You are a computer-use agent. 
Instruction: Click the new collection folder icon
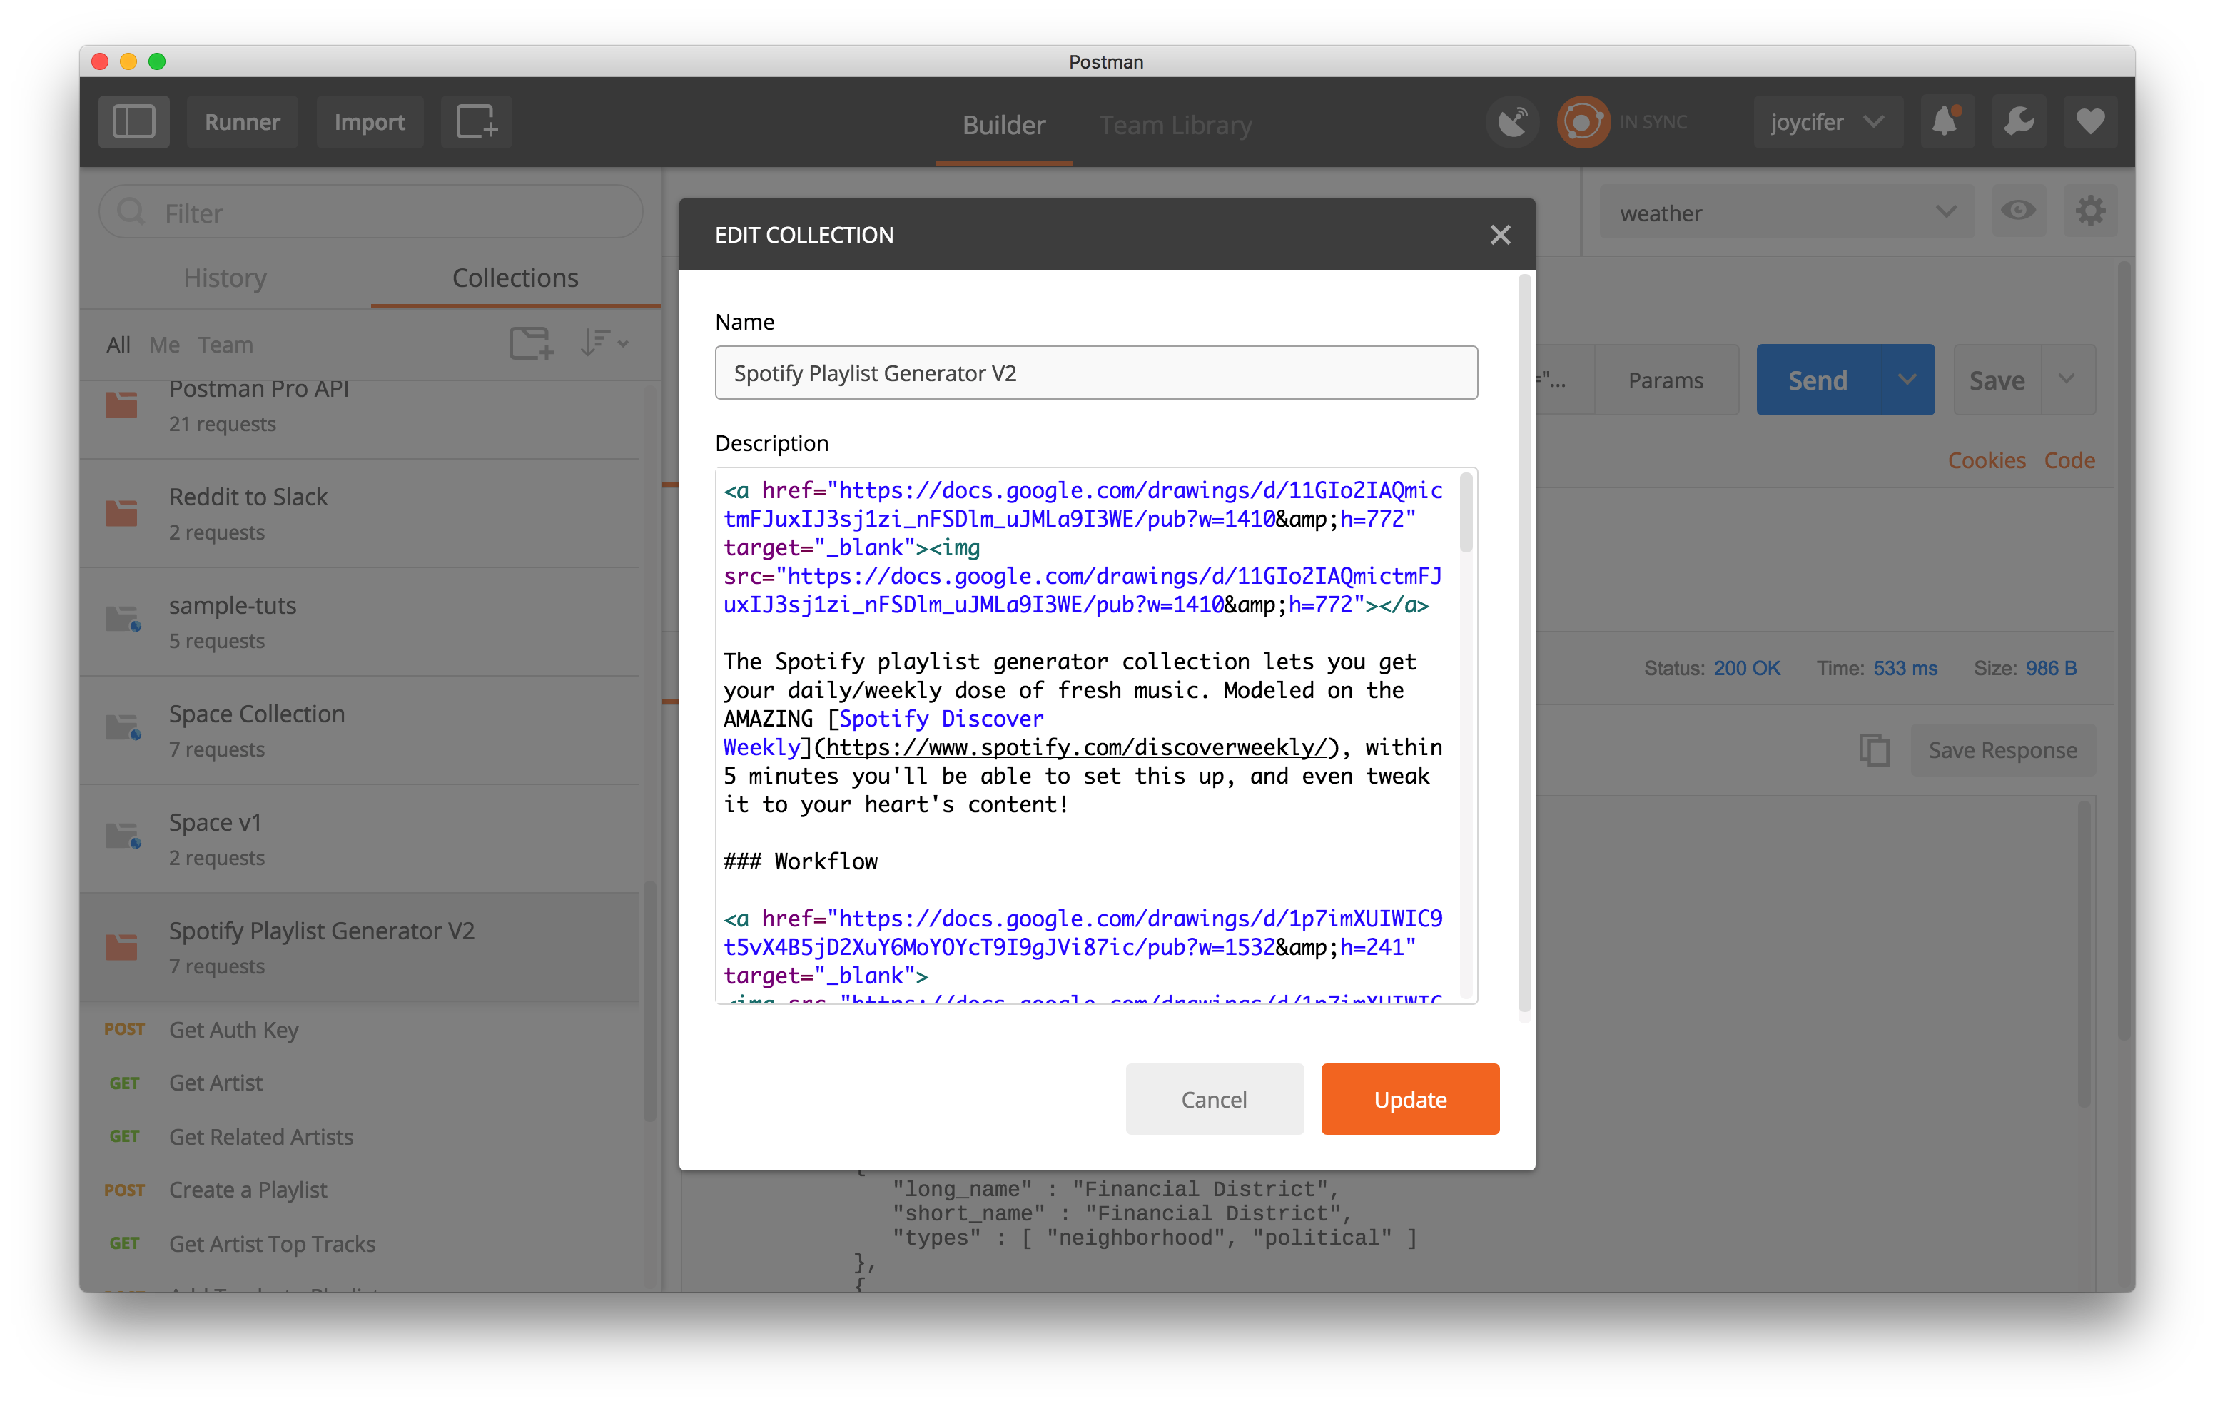531,343
